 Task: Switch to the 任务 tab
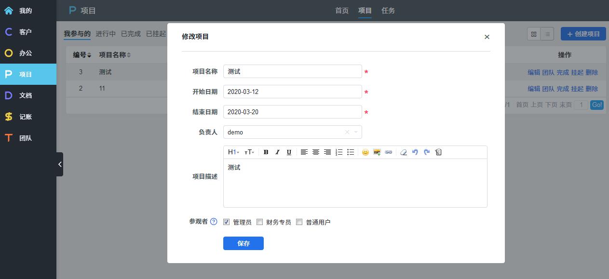[388, 11]
